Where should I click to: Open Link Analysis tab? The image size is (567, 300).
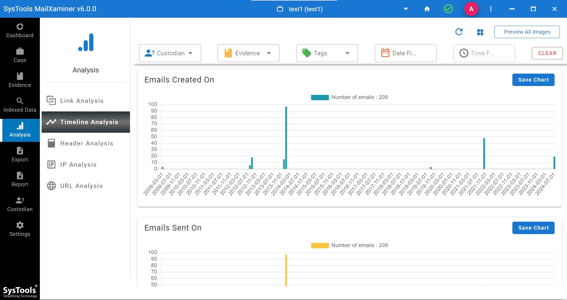coord(86,101)
